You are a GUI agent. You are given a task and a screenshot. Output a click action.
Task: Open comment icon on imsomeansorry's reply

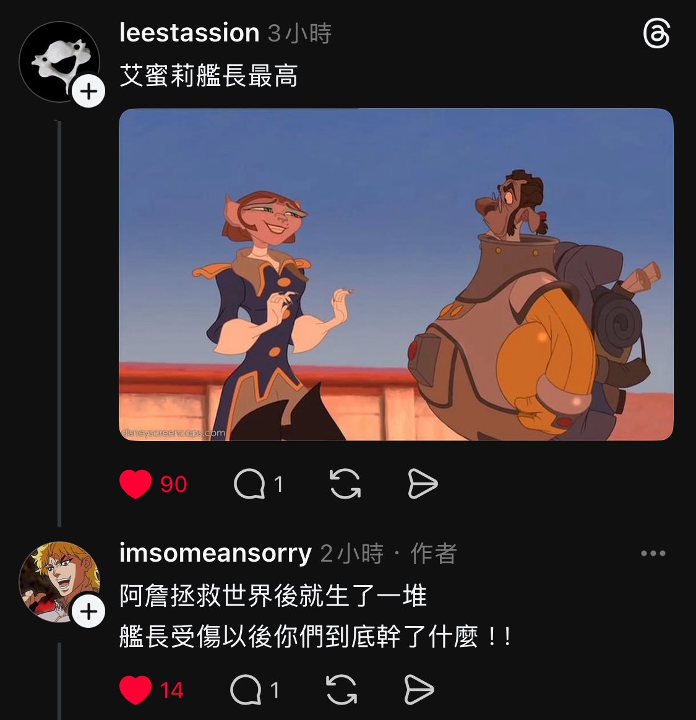[x=246, y=690]
